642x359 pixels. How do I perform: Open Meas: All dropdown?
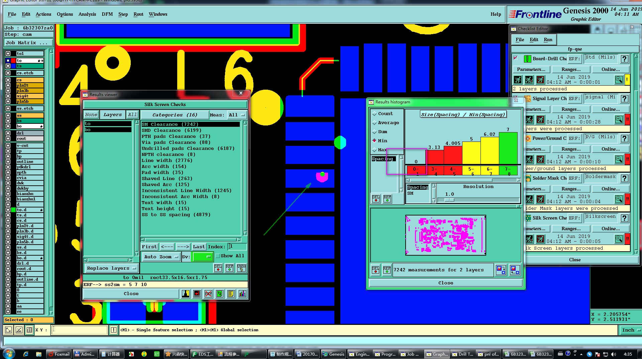pos(237,115)
